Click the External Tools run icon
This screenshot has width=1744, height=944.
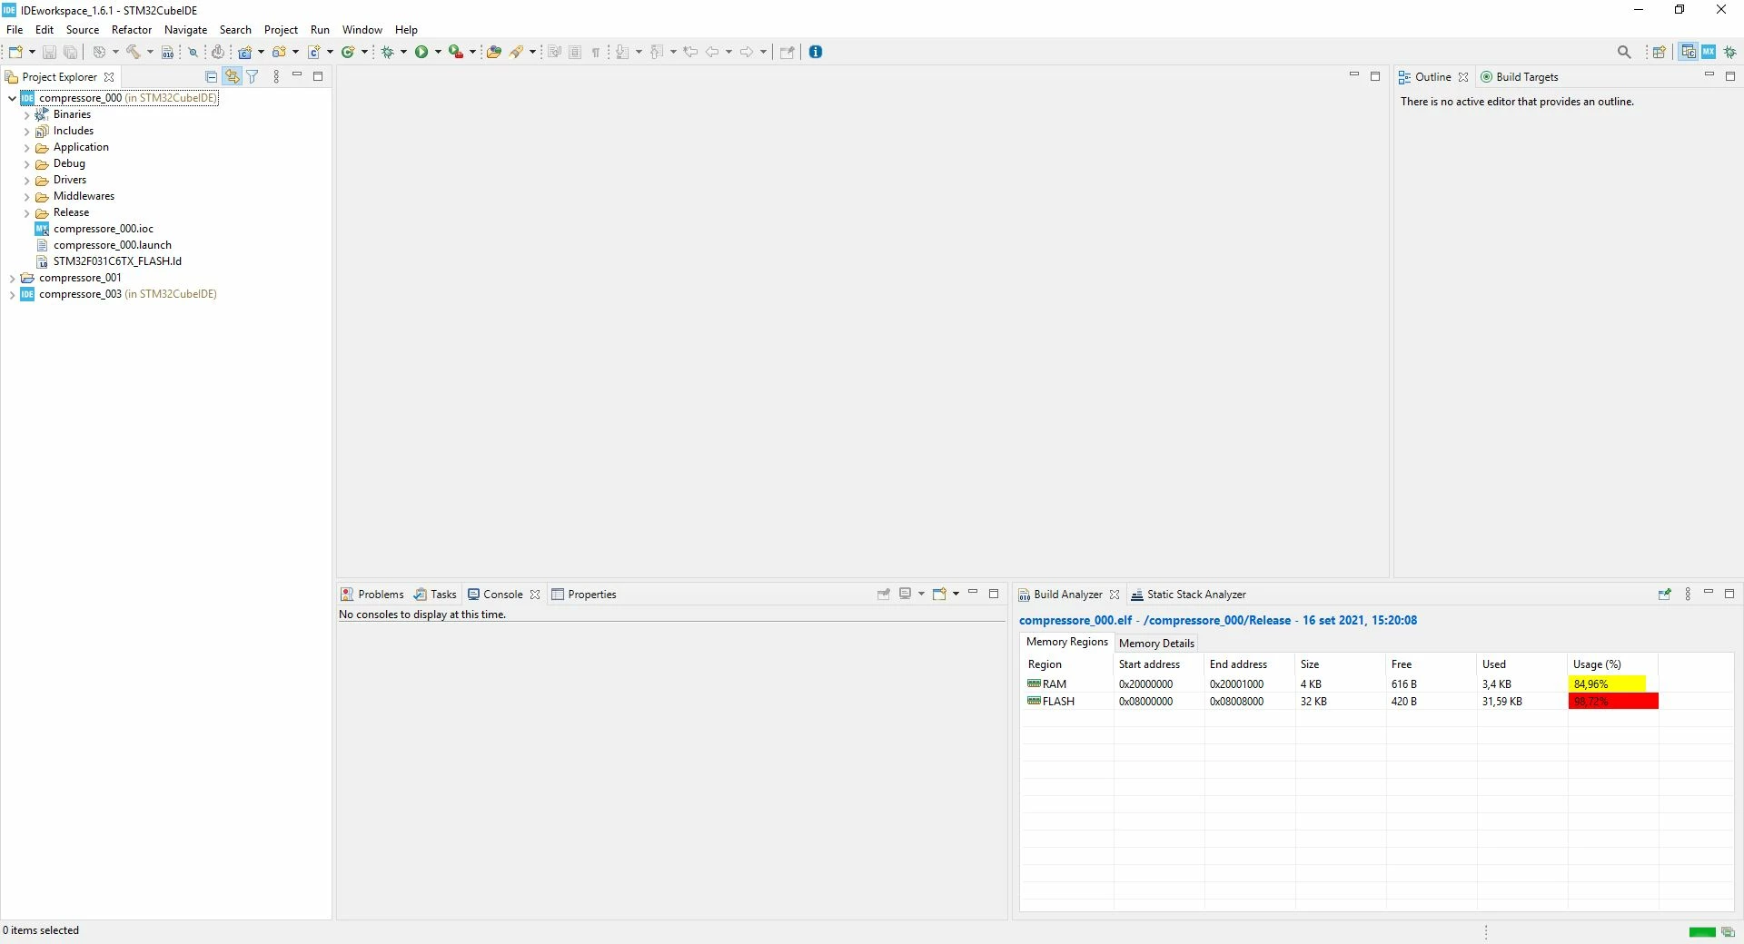tap(456, 52)
